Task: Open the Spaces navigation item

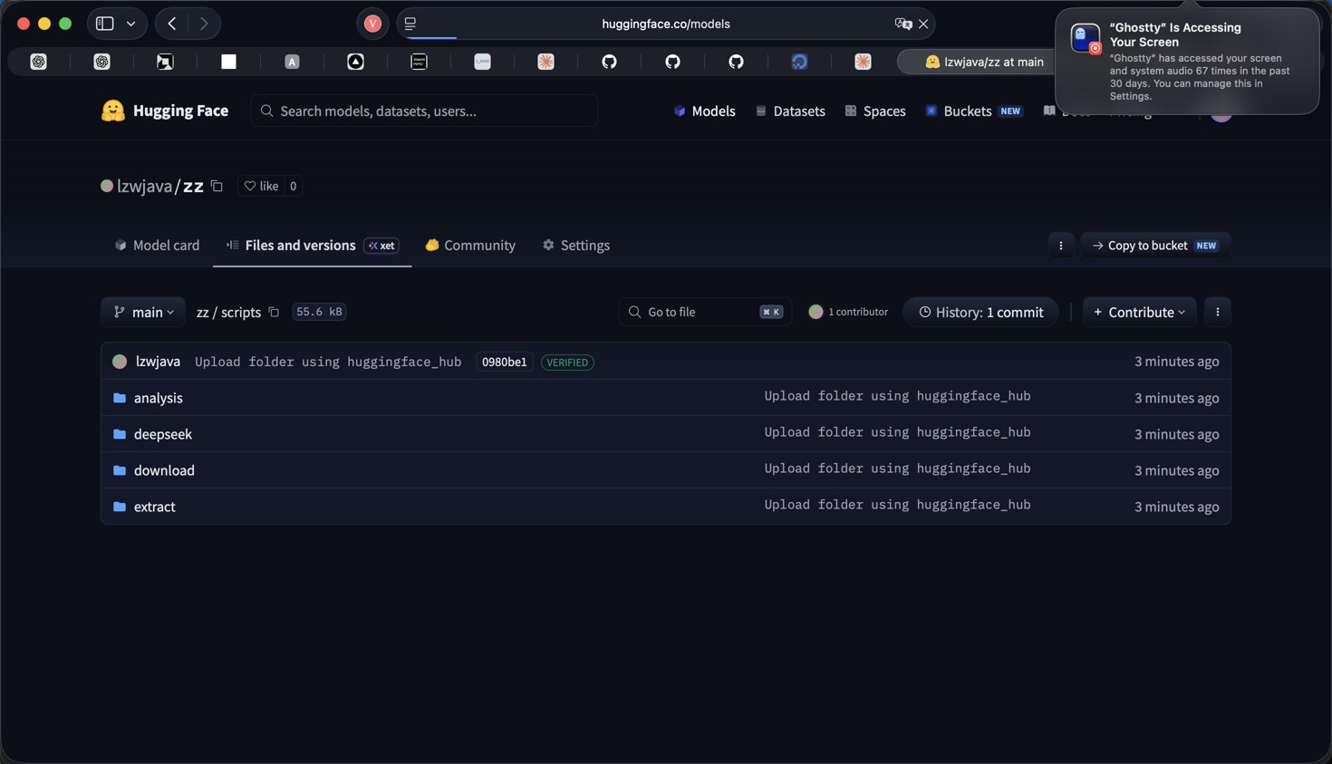Action: click(875, 111)
